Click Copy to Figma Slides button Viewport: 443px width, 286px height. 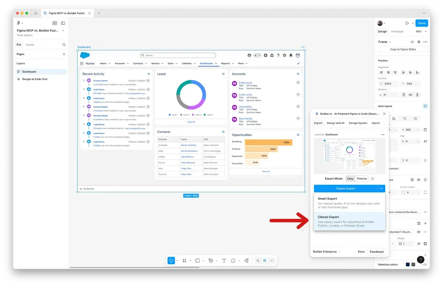coord(403,49)
